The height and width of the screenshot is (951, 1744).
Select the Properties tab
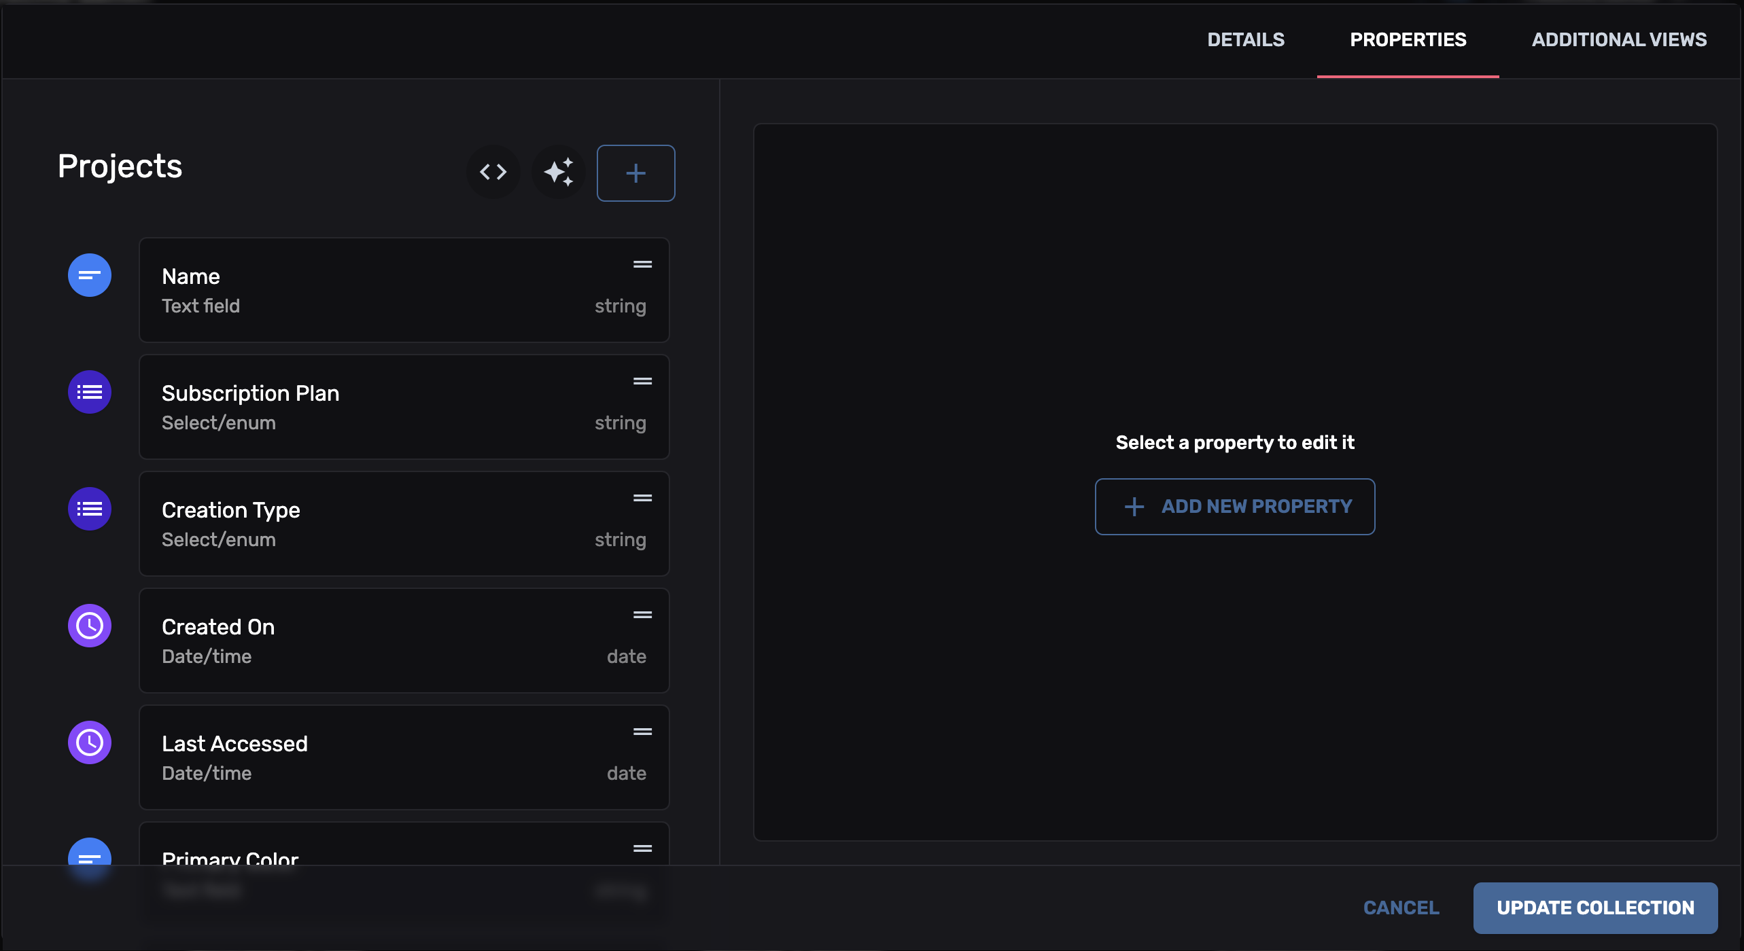1408,39
